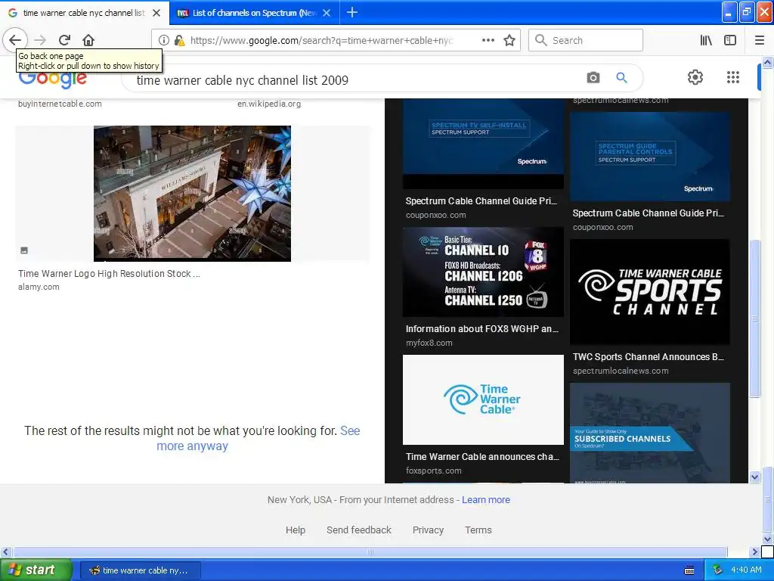Image resolution: width=774 pixels, height=581 pixels.
Task: Open the Williams-Sonoma mall stock photo
Action: (x=192, y=193)
